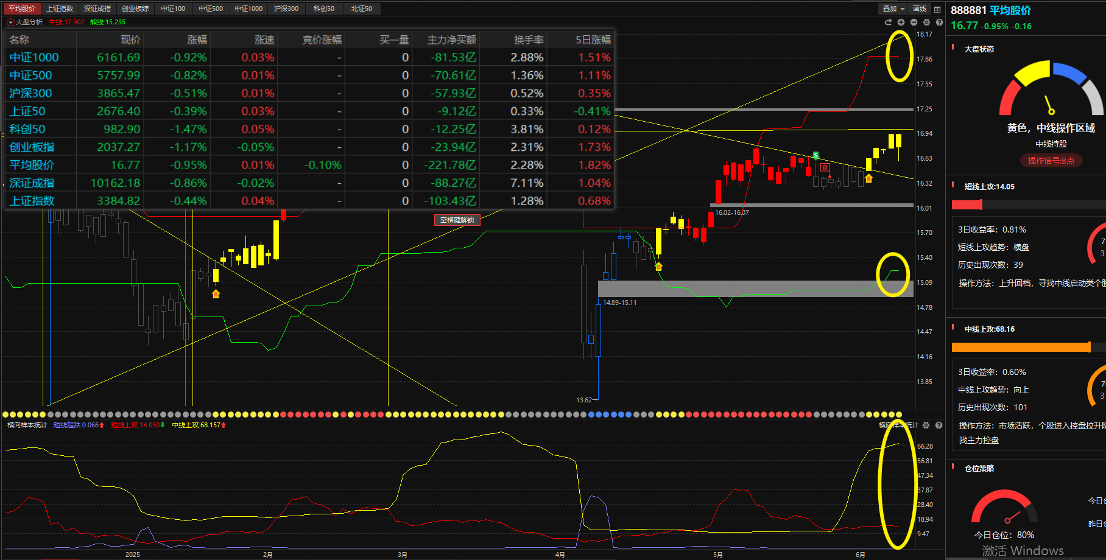Switch to the 上证指数 tab

(x=60, y=9)
